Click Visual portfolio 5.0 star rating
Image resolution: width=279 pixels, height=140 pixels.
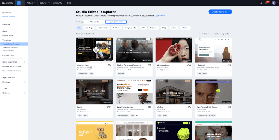coord(160,70)
